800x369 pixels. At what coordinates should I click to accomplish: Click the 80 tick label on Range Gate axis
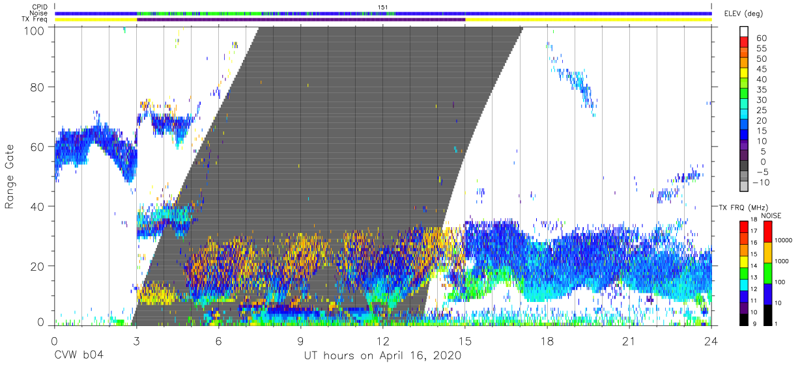tap(38, 87)
